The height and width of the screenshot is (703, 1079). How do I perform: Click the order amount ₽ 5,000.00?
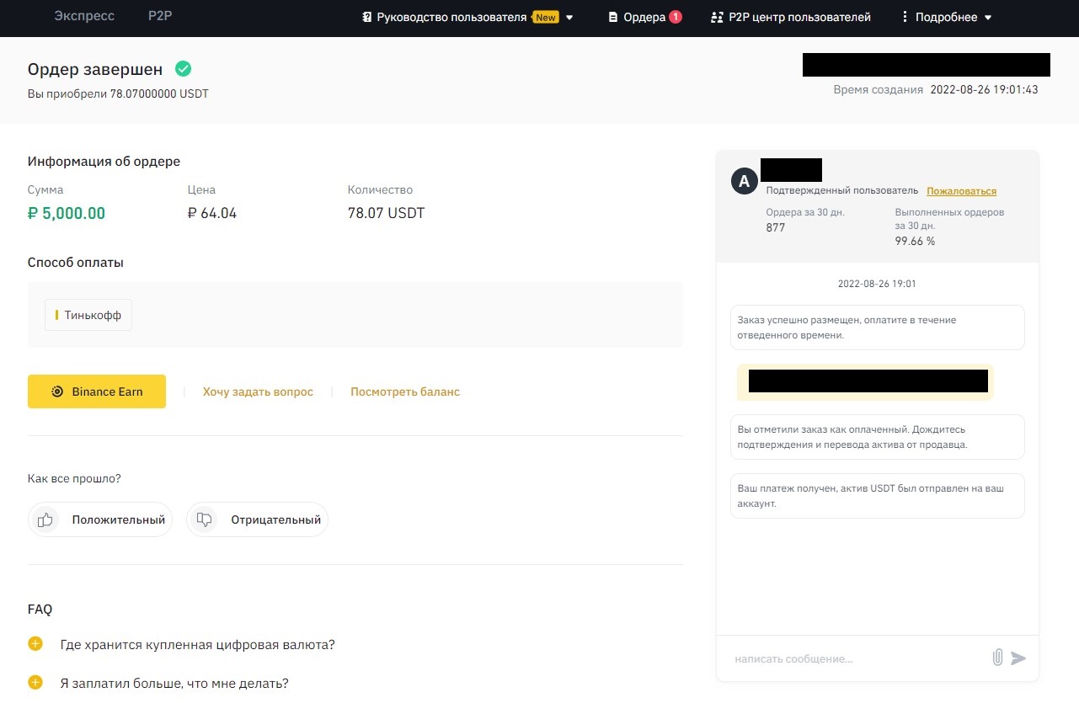(x=67, y=213)
